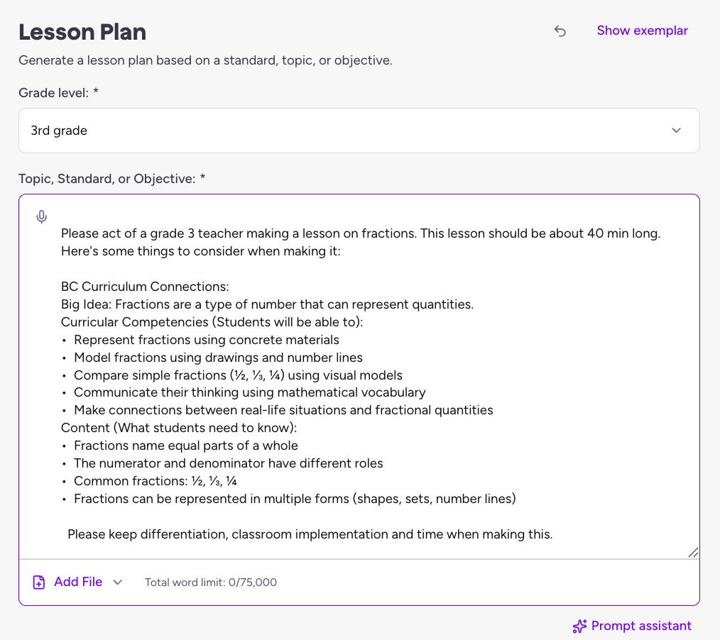Click the Prompt assistant sparkle icon

click(579, 626)
